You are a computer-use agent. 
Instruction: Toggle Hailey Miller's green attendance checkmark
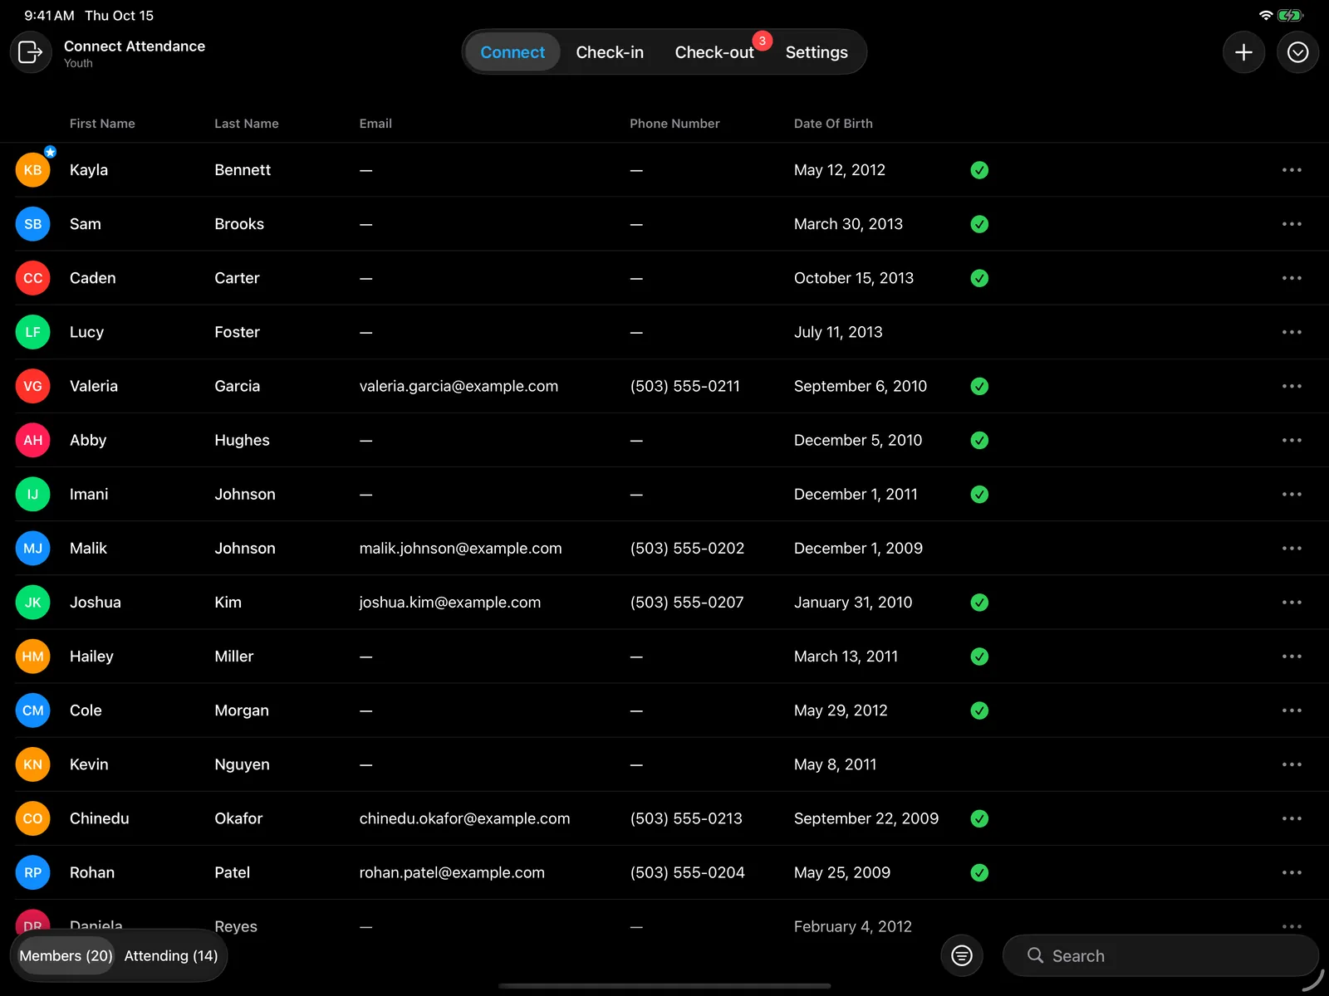[979, 657]
